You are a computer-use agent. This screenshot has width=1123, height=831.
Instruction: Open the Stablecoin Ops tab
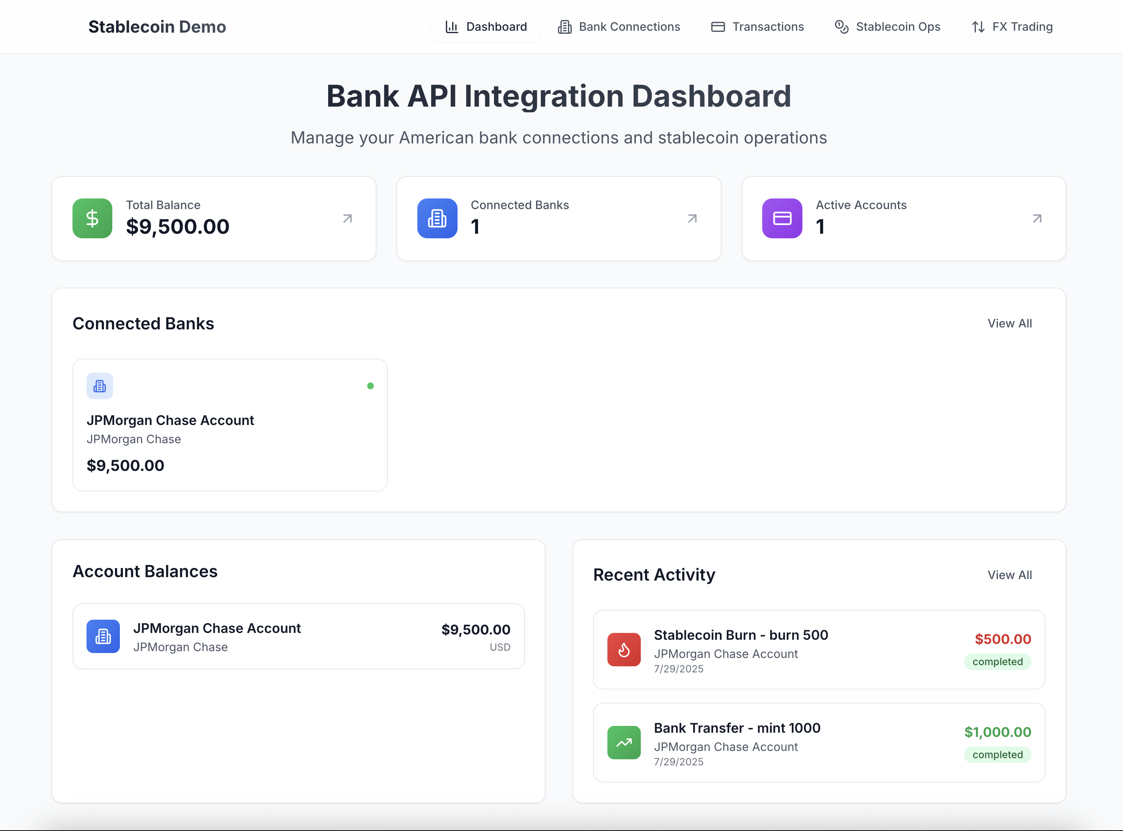tap(887, 27)
